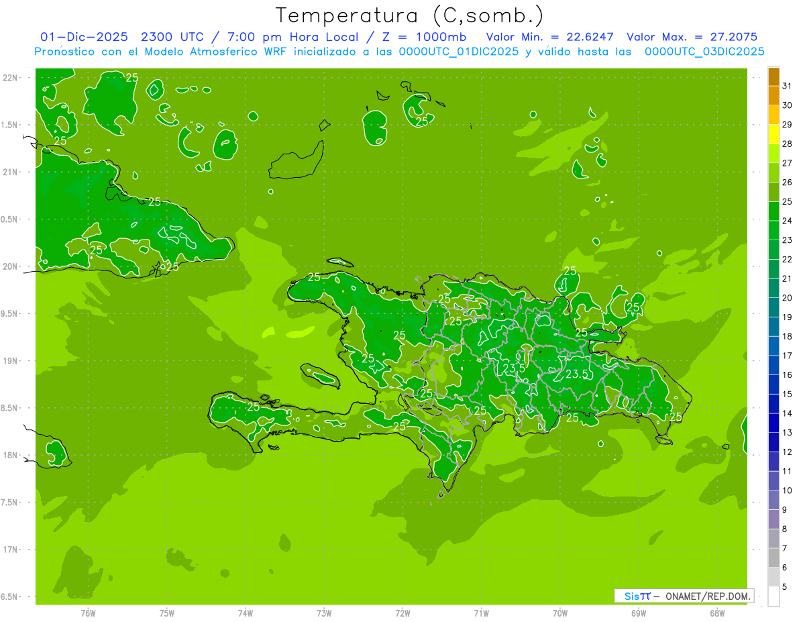Click the "9.5N" latitude axis label

point(10,313)
